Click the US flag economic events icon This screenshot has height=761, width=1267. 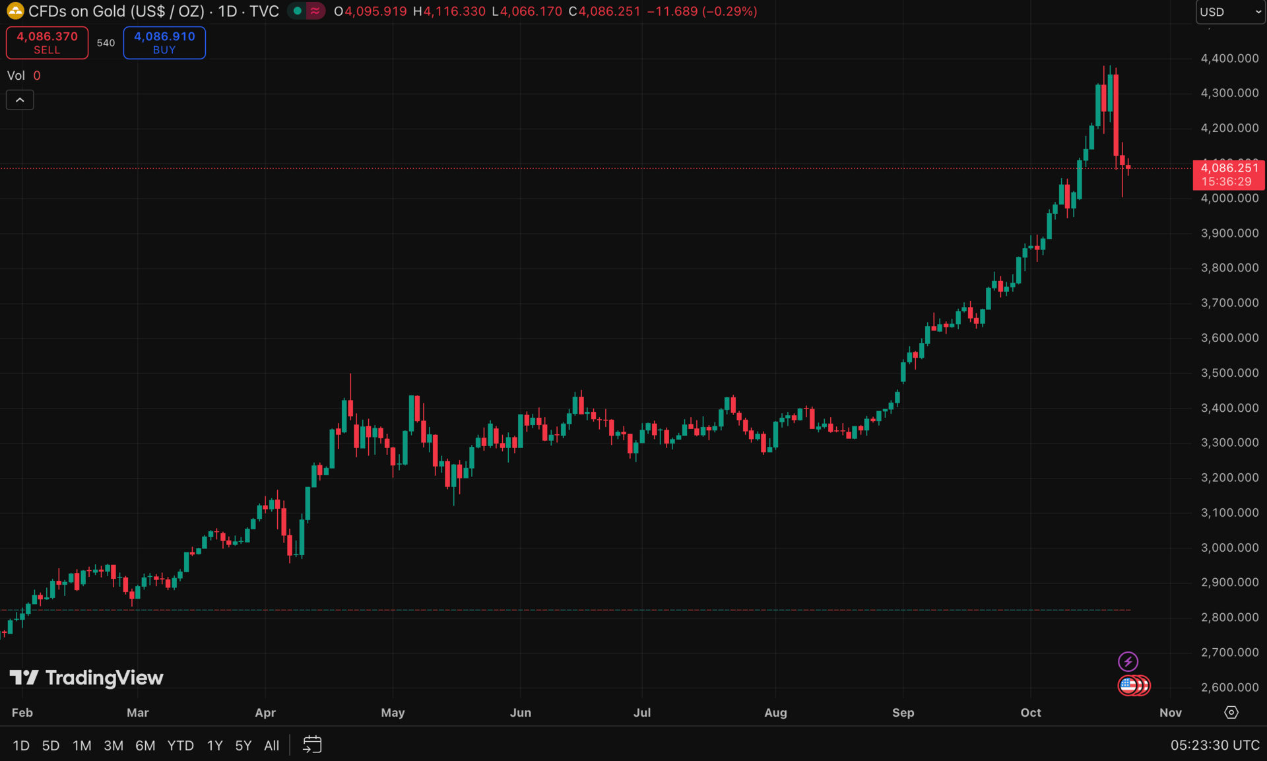1129,686
